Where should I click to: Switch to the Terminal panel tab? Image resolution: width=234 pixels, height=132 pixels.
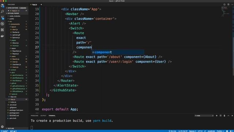point(52,116)
